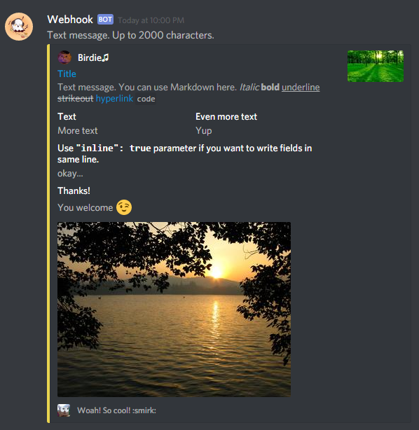The height and width of the screenshot is (430, 419).
Task: Click the Even more text field title
Action: pos(226,117)
